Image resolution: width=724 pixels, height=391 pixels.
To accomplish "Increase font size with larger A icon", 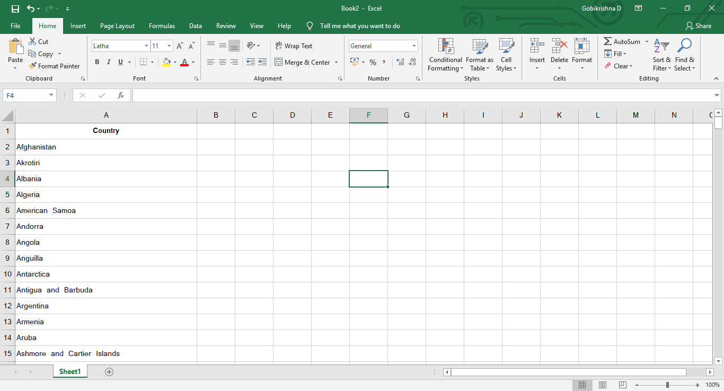I will tap(180, 46).
